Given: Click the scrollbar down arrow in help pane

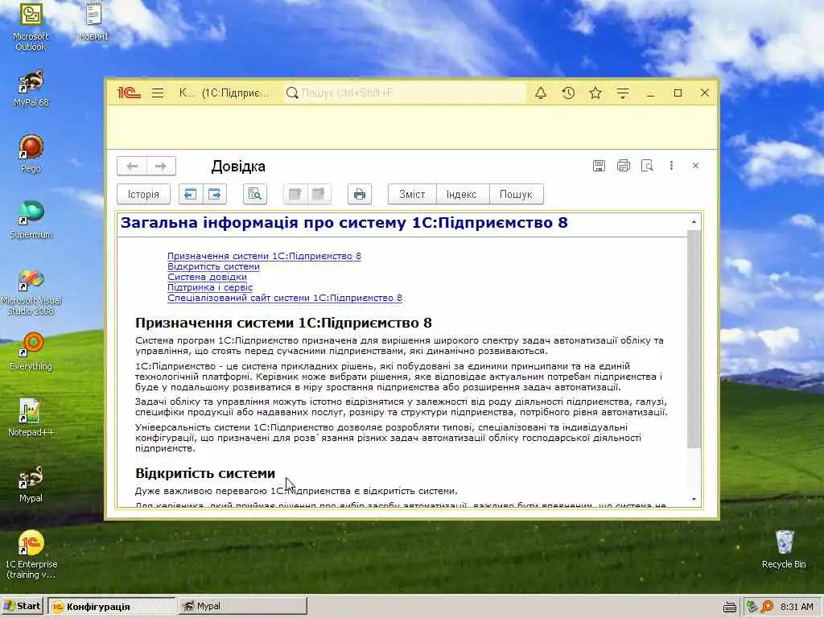Looking at the screenshot, I should [x=694, y=499].
